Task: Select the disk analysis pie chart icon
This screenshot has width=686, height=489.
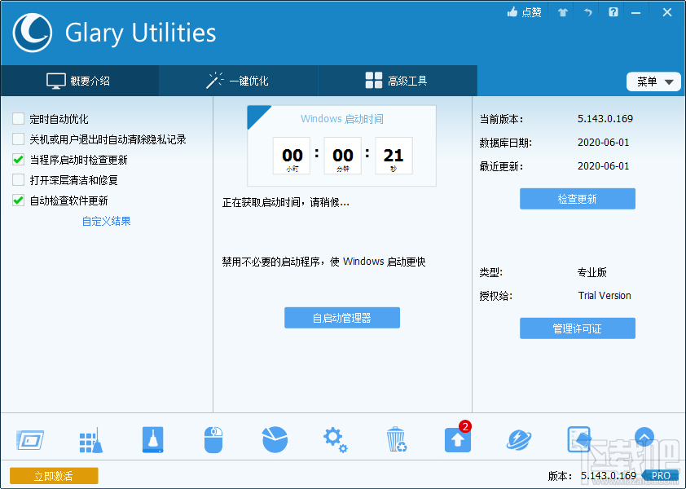Action: (275, 438)
